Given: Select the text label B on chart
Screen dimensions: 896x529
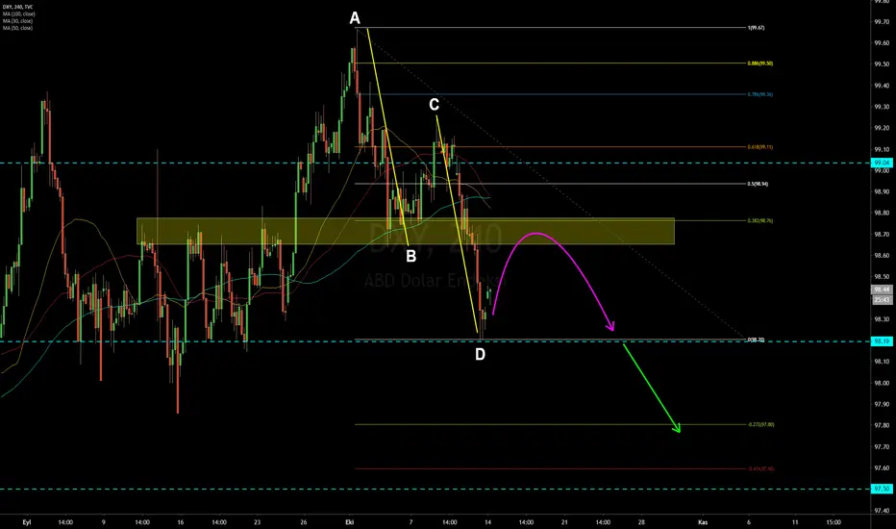Looking at the screenshot, I should point(411,257).
